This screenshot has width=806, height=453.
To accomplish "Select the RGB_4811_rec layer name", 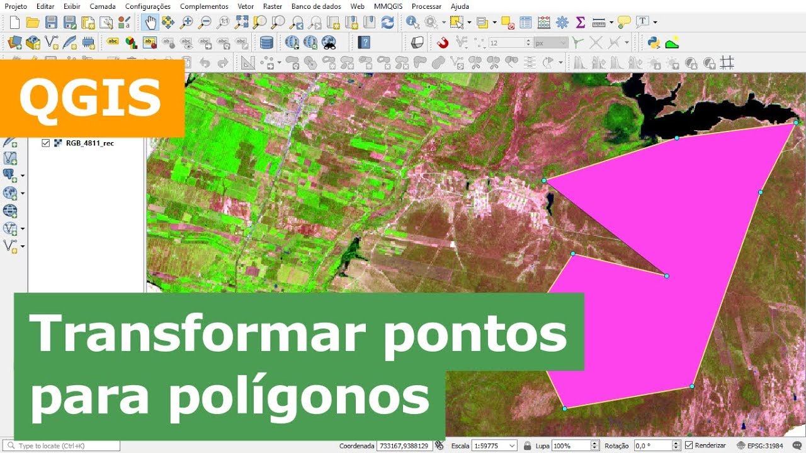I will click(x=89, y=143).
